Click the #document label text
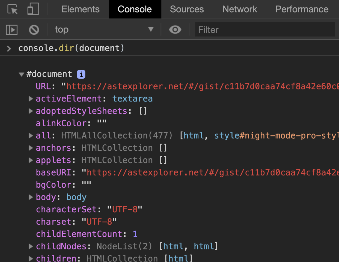 point(49,74)
